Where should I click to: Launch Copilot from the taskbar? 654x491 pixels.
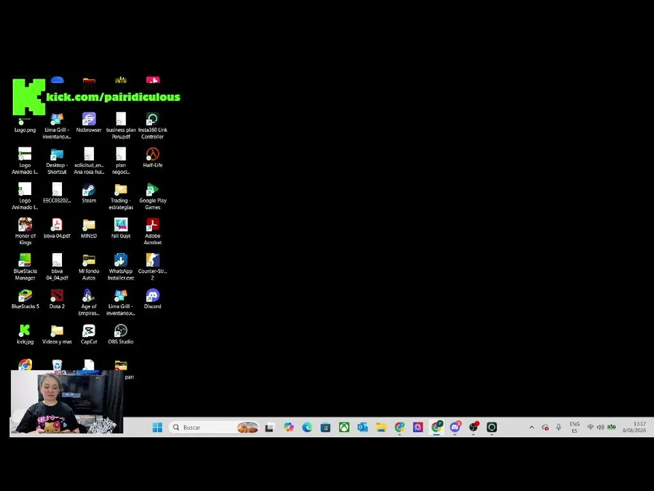point(289,427)
